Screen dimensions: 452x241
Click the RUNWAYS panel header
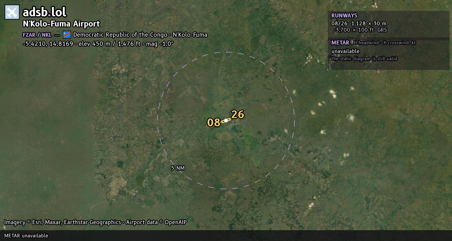[x=344, y=16]
